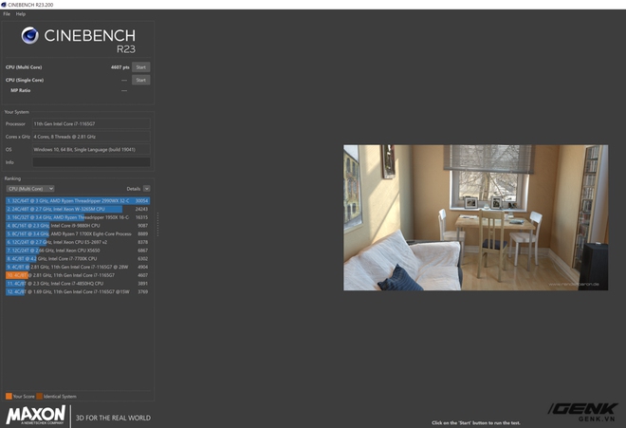Select the i7-1165G7 @ 28W ranking row
This screenshot has height=428, width=626.
(78, 267)
